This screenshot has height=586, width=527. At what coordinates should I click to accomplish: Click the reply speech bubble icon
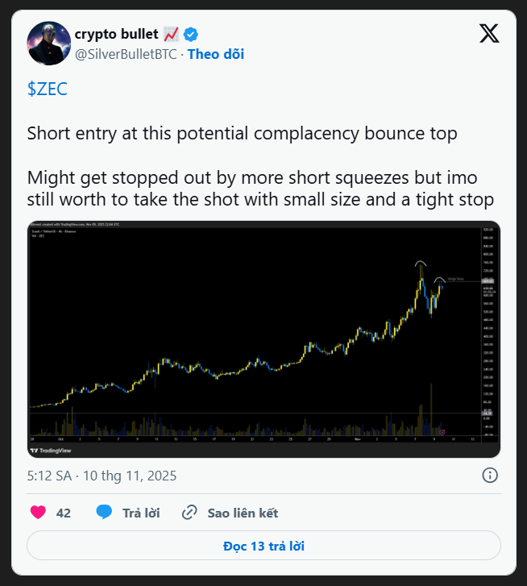tap(104, 512)
